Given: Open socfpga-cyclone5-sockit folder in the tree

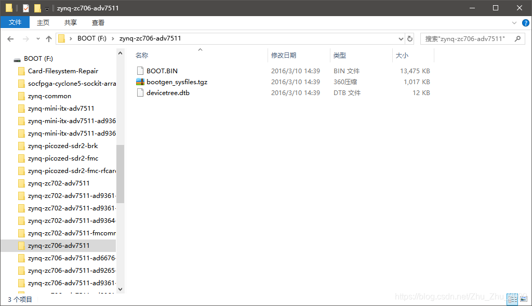Looking at the screenshot, I should [x=72, y=84].
